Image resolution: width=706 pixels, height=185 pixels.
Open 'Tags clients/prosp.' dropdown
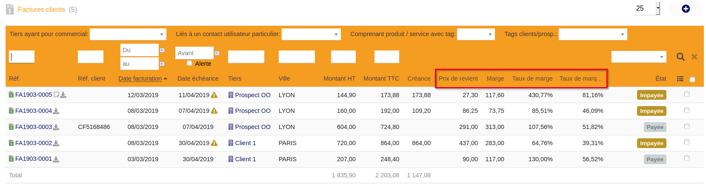[592, 34]
